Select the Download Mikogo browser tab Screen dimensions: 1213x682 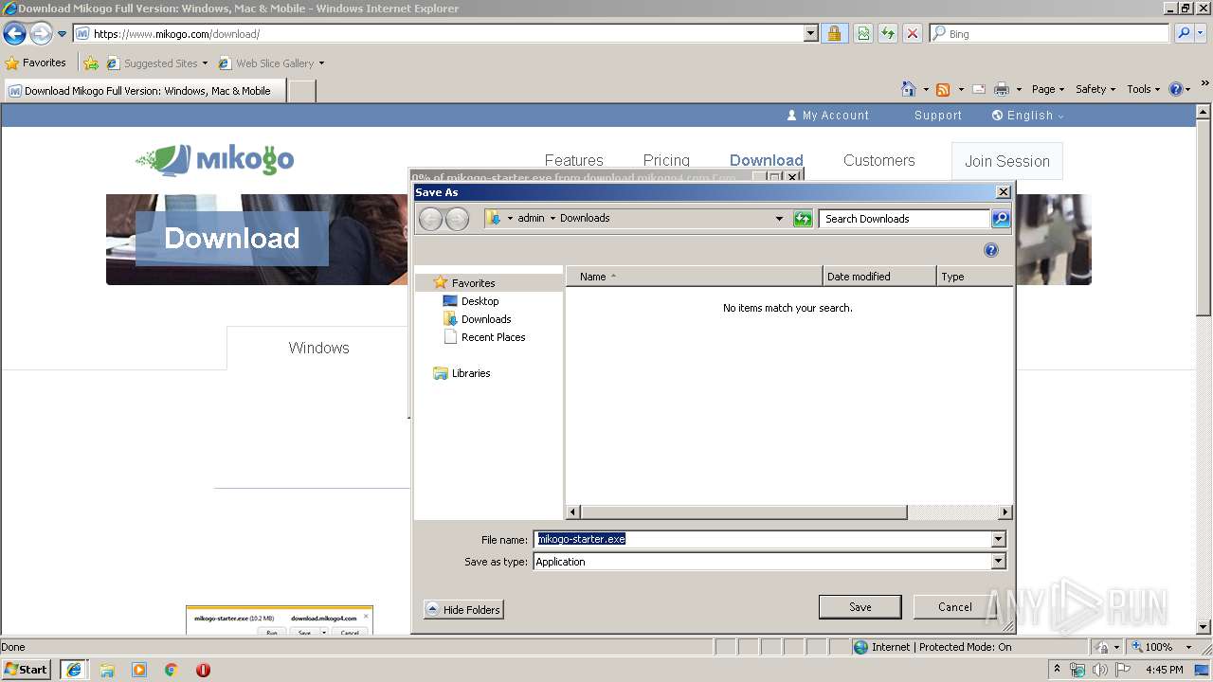pyautogui.click(x=146, y=91)
